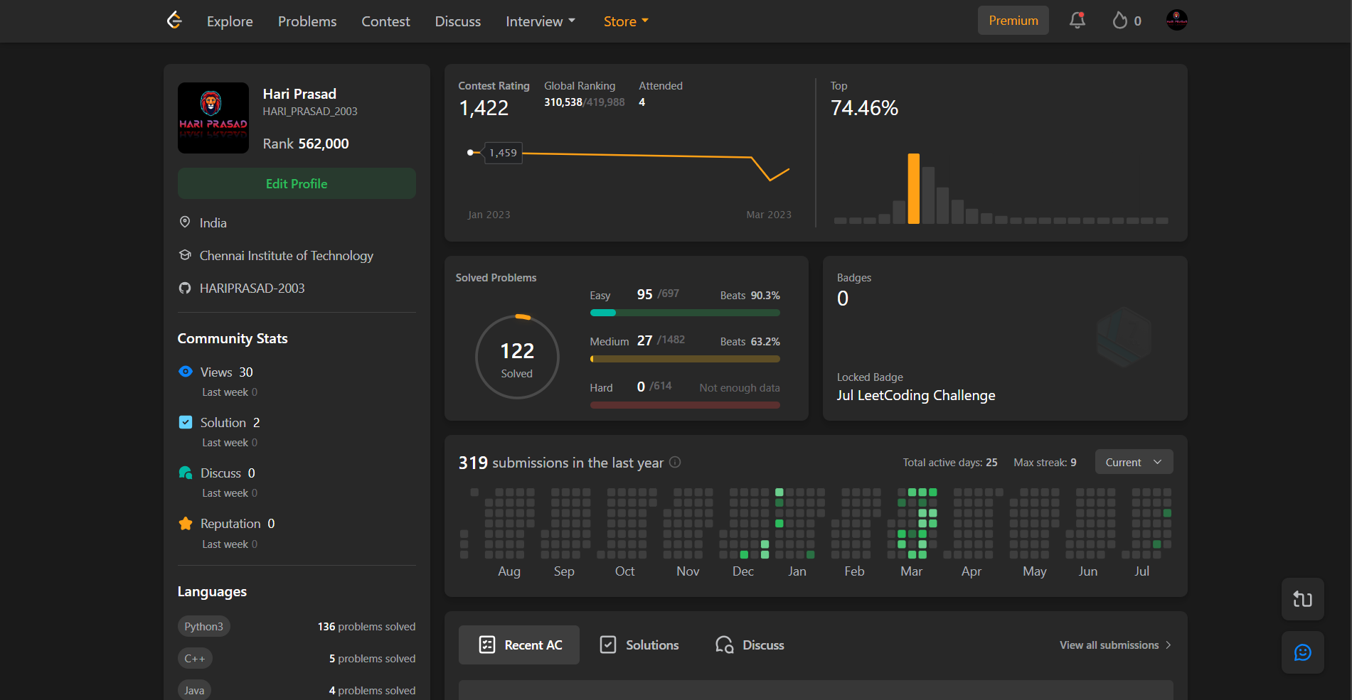Viewport: 1352px width, 700px height.
Task: Switch to the Discuss tab below submissions
Action: (x=750, y=645)
